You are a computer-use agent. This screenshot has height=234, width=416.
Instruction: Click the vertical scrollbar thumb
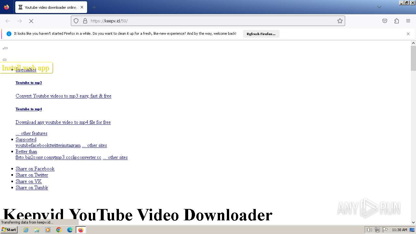(x=413, y=58)
